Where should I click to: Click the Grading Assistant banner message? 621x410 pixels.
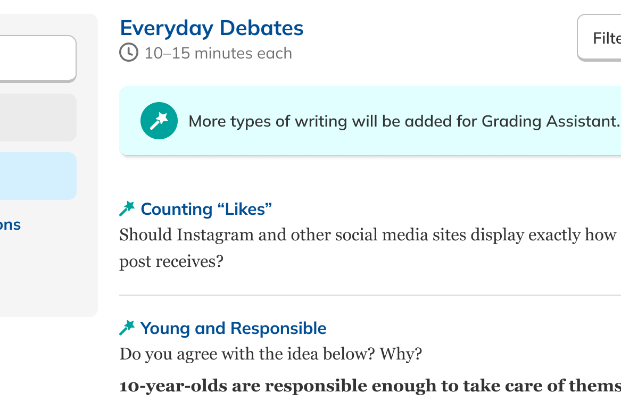(404, 121)
